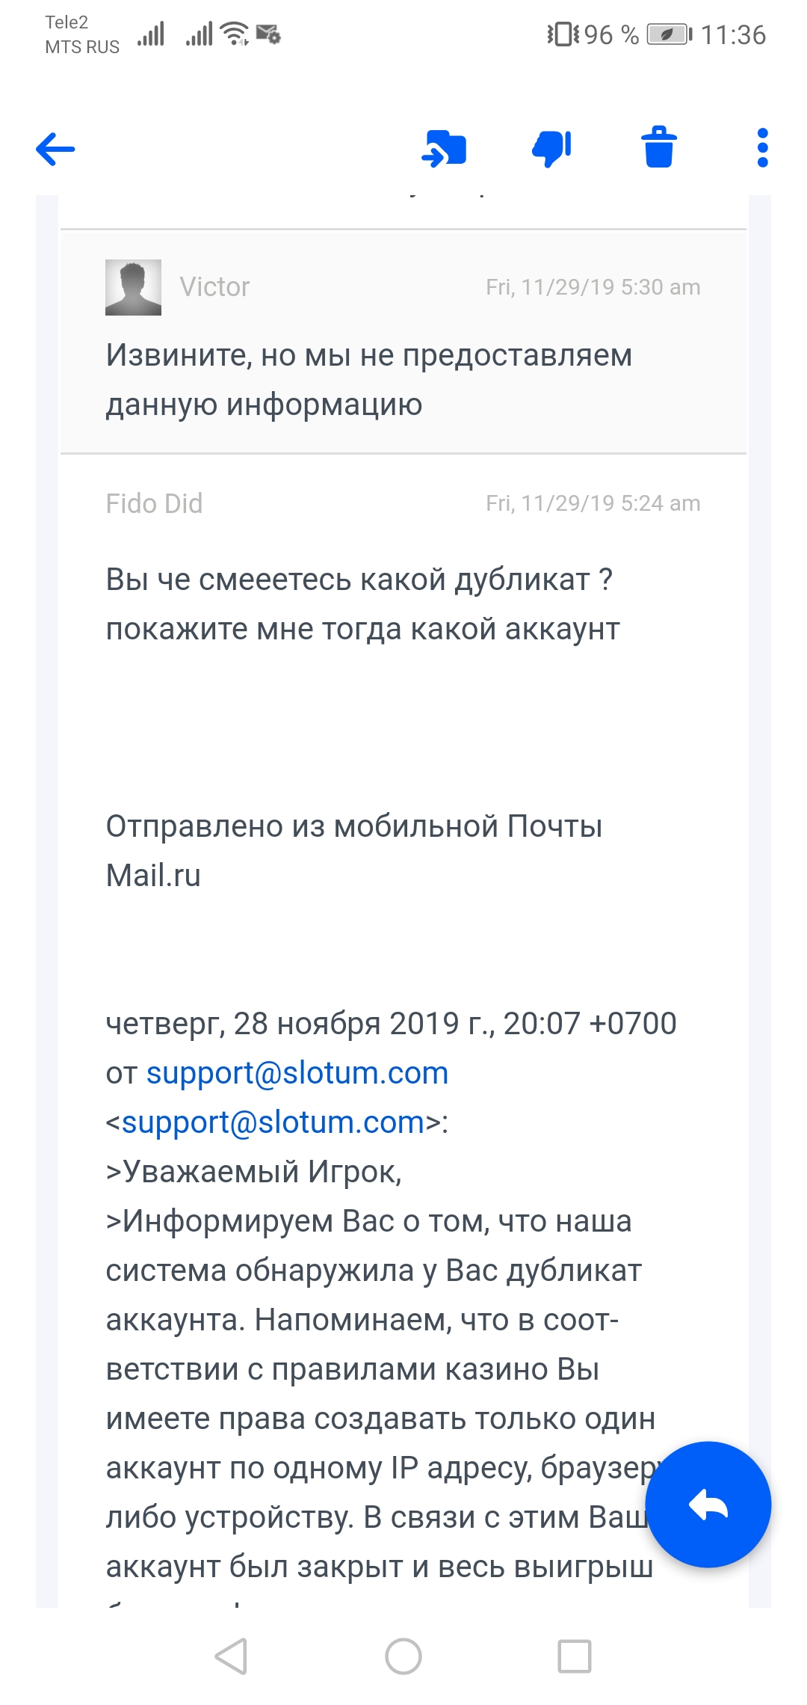Tap Victor's avatar picture

point(133,287)
